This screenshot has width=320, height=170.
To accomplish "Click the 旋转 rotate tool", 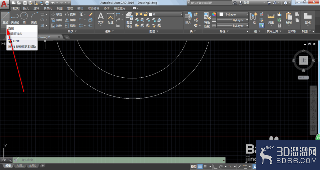I will point(70,14).
